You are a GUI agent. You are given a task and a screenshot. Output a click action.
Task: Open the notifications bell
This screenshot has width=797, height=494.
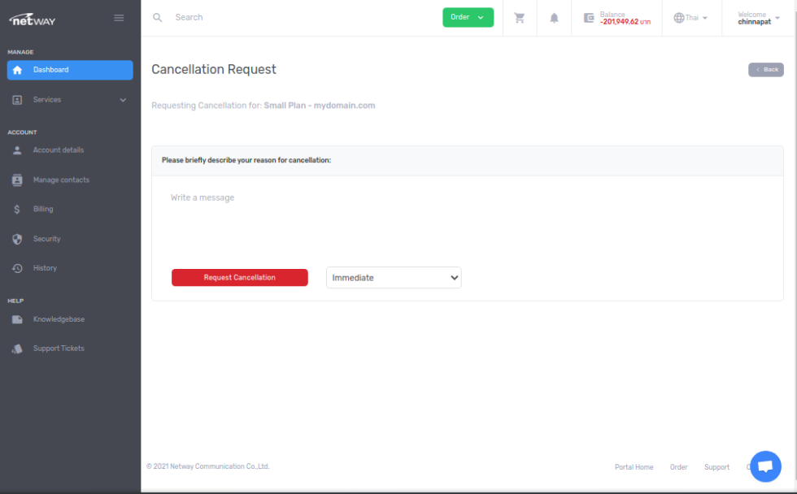tap(554, 18)
